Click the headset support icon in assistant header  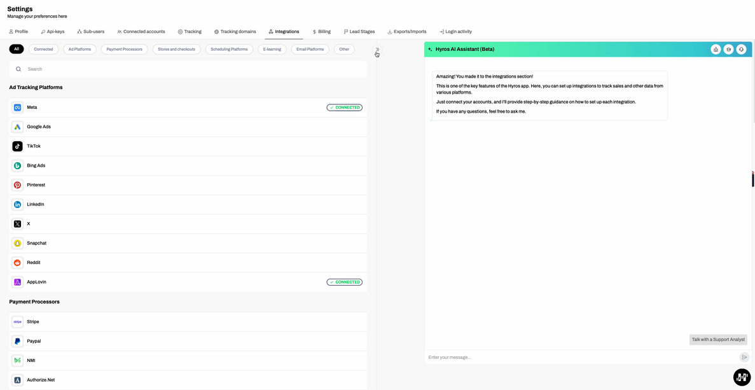[x=741, y=50]
